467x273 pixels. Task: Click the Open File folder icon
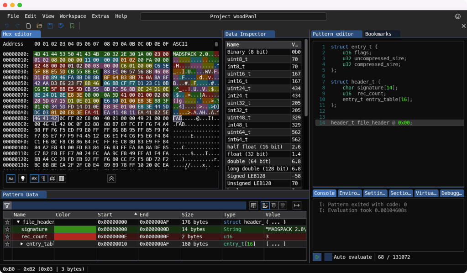pos(39,26)
